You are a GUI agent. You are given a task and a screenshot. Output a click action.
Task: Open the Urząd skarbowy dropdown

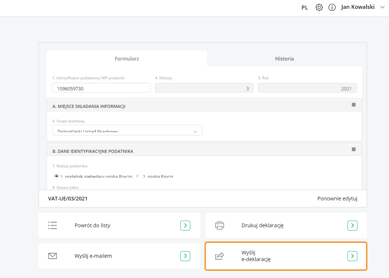point(127,131)
